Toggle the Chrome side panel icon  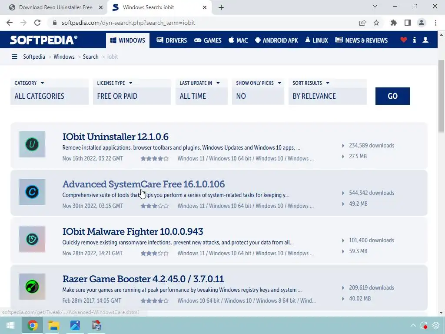408,23
